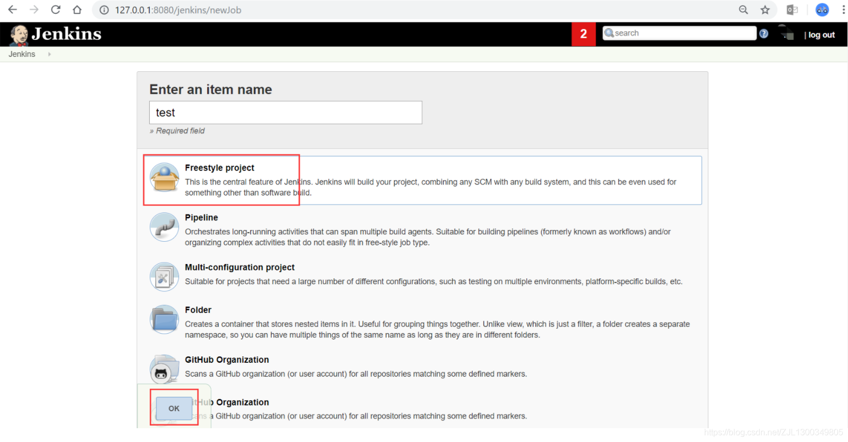Open the Jenkins header title link
The width and height of the screenshot is (848, 442).
[x=66, y=34]
